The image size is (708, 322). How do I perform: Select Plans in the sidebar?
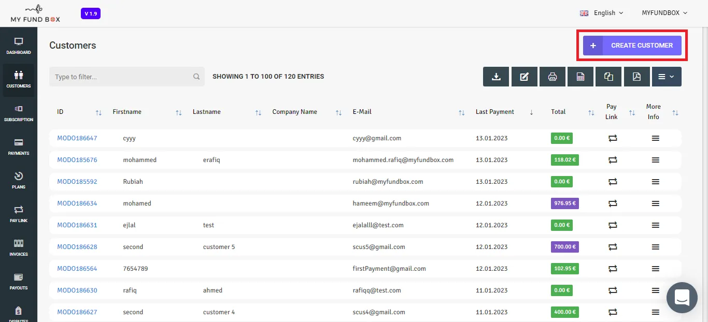tap(19, 181)
